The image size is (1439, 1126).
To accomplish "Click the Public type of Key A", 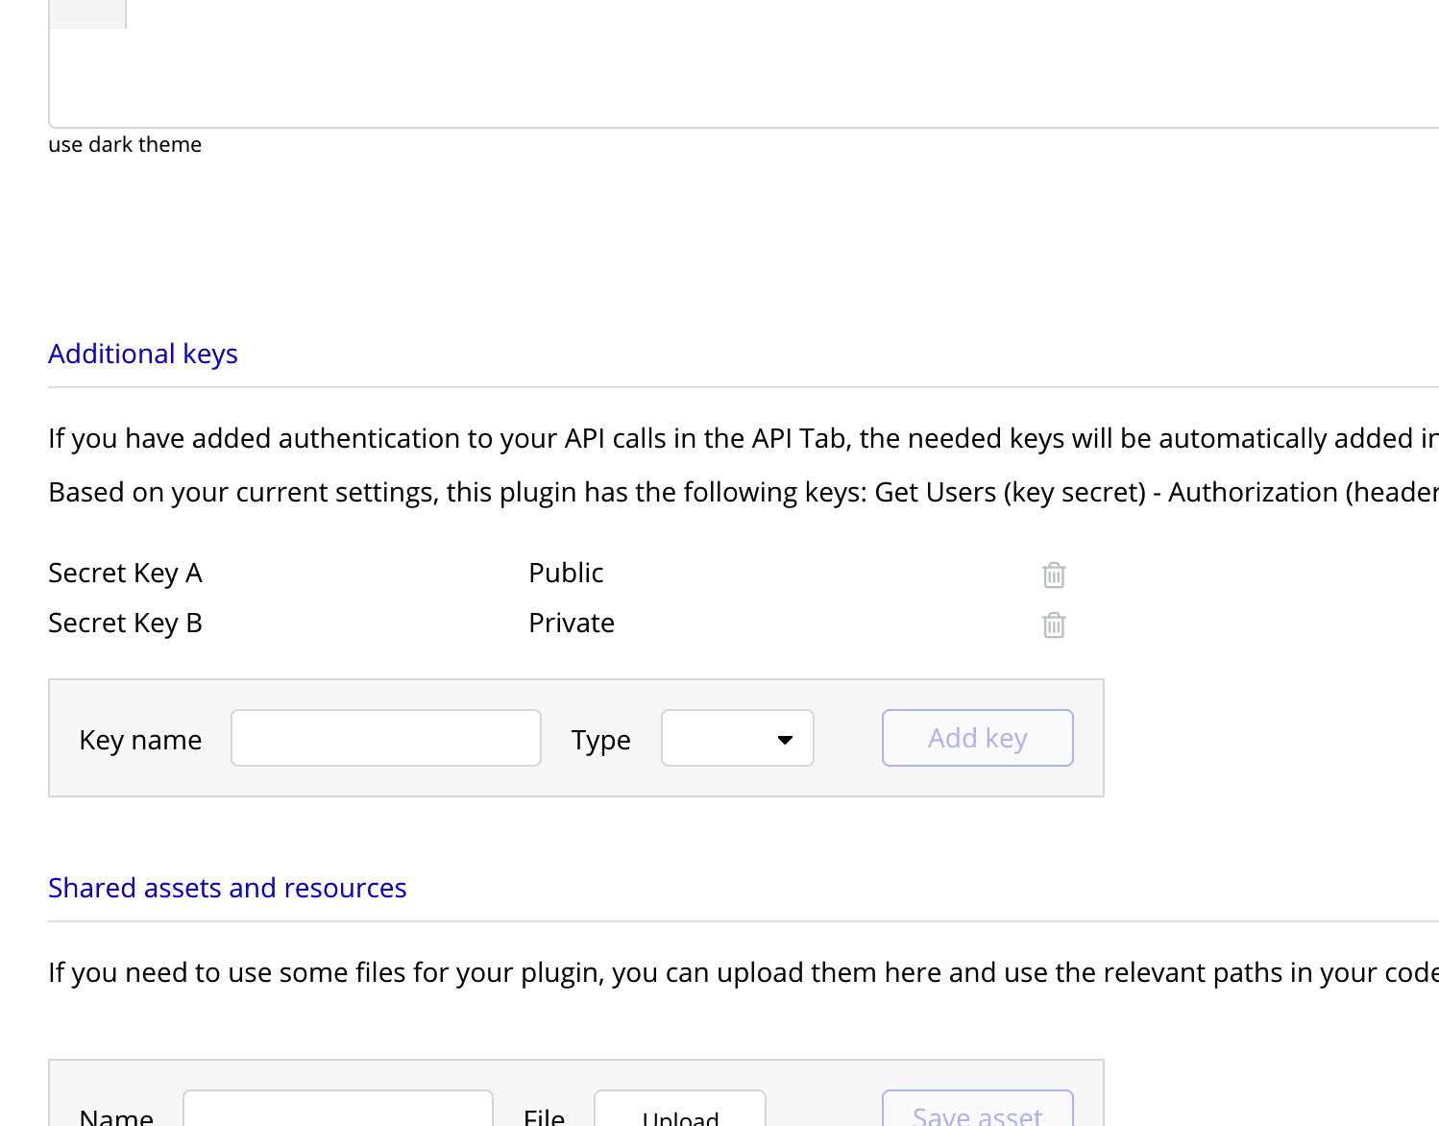I will coord(566,573).
